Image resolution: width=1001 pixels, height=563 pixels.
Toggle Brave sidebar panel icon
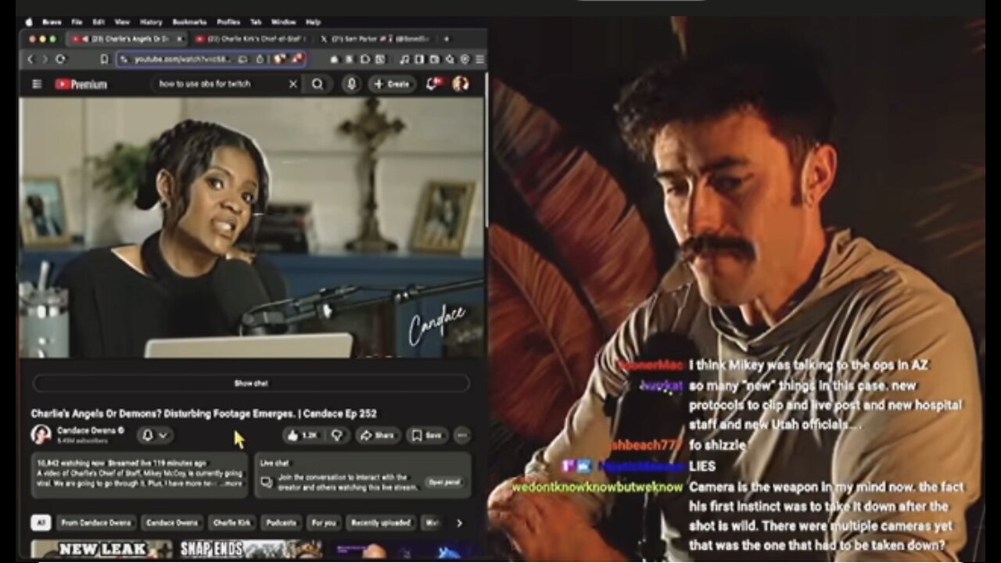pos(420,59)
